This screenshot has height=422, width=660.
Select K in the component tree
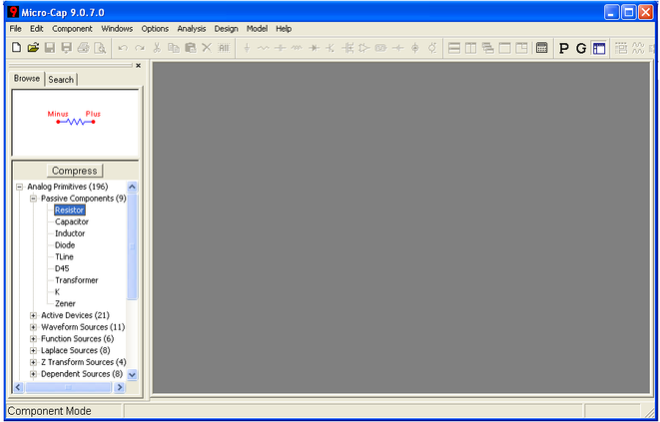(x=57, y=292)
